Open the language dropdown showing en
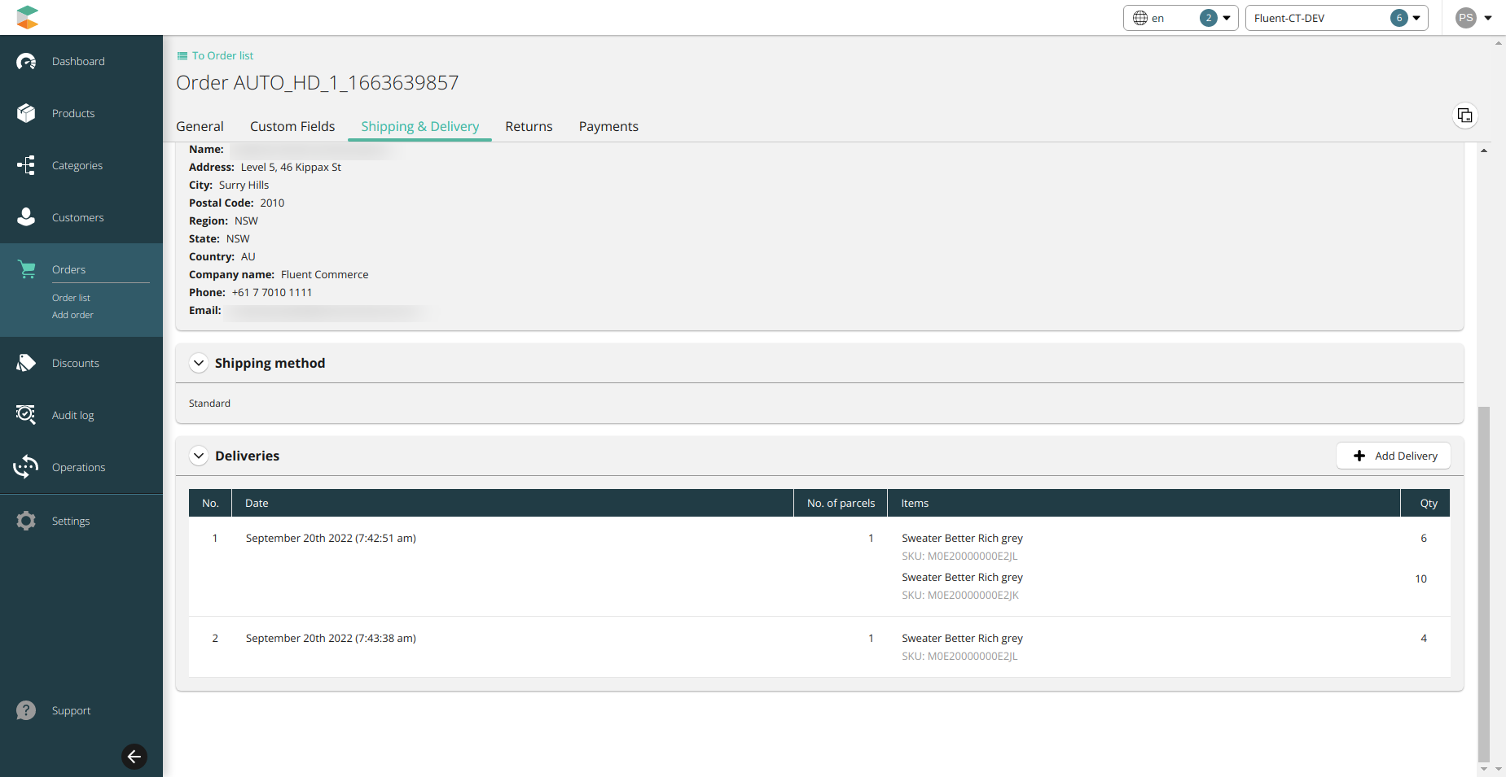This screenshot has height=777, width=1506. point(1180,18)
